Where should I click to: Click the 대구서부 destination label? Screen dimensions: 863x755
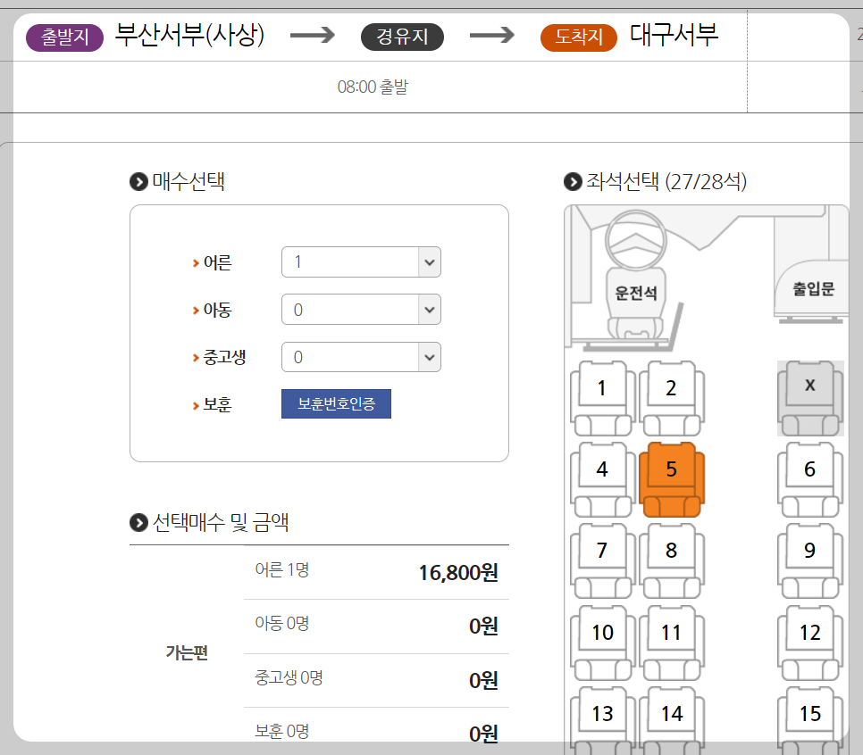675,37
